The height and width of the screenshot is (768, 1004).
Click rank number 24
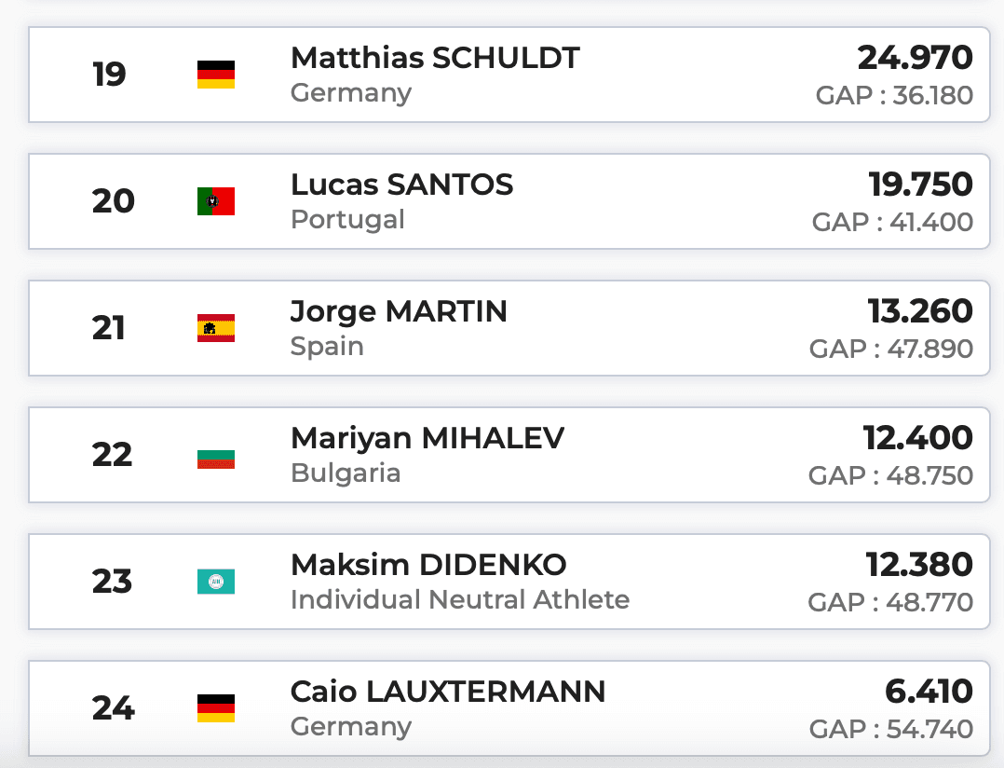[x=113, y=708]
